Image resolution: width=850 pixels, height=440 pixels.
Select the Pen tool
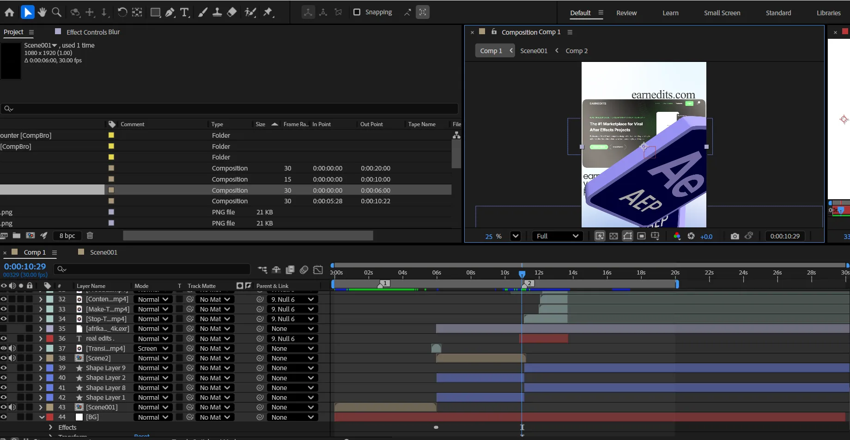pos(170,12)
